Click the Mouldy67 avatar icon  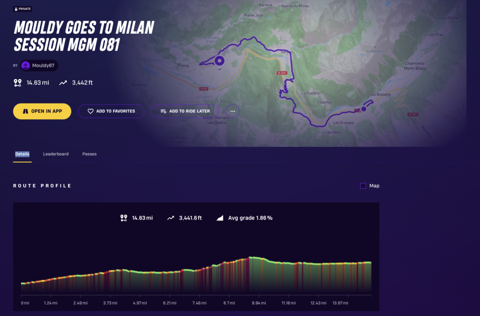coord(26,66)
